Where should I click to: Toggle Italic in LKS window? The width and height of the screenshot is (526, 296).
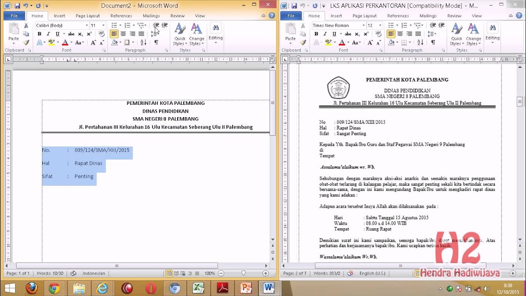point(325,34)
